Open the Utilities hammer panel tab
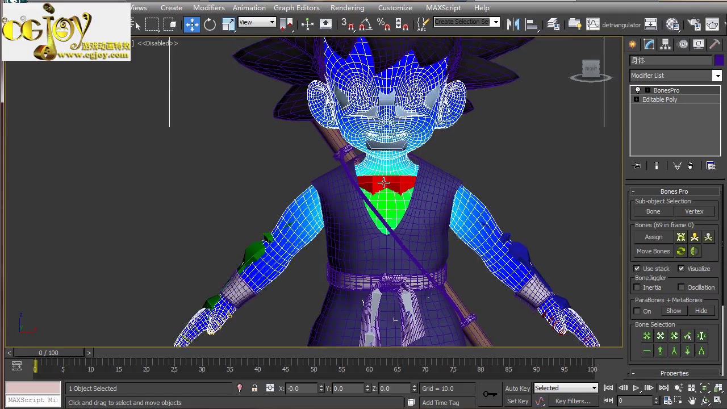 715,44
